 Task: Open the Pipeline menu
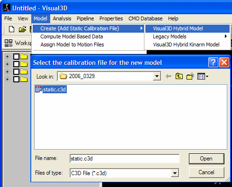[x=85, y=18]
